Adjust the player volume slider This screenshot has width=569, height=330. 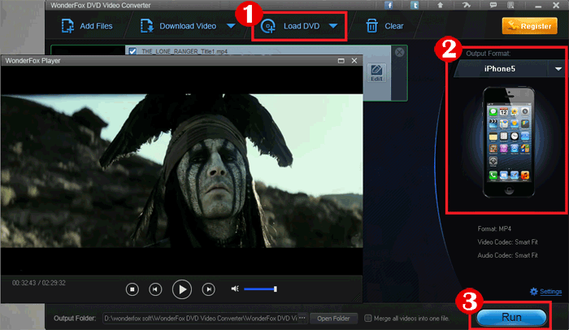pos(261,289)
